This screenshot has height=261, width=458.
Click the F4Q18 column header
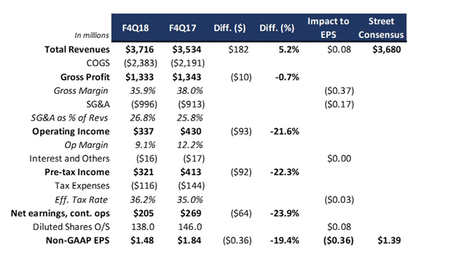point(135,28)
